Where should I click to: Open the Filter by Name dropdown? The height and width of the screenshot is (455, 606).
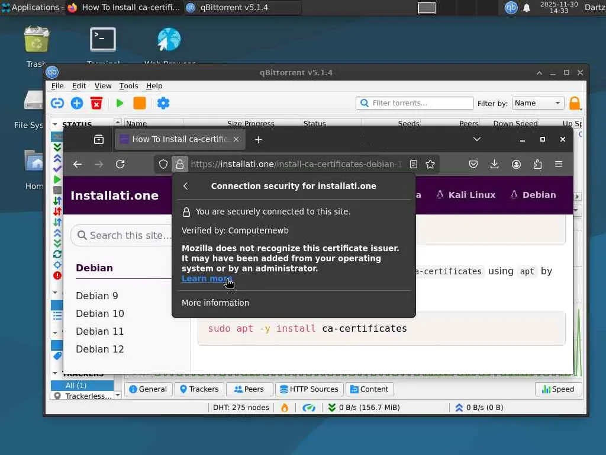(x=537, y=103)
